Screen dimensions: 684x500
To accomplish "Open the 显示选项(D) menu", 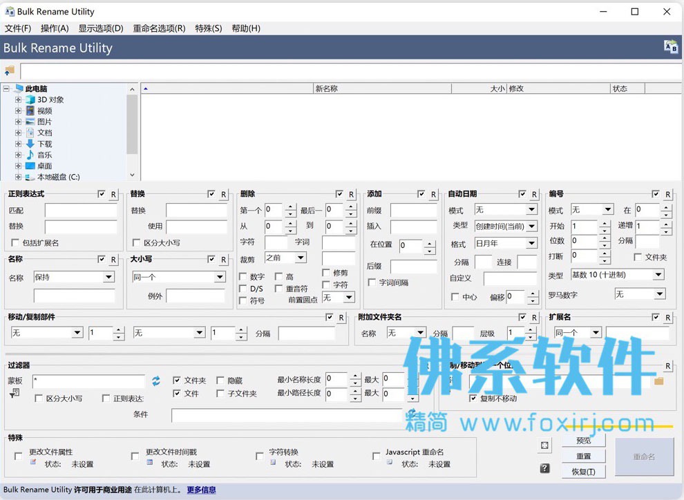I will (101, 28).
